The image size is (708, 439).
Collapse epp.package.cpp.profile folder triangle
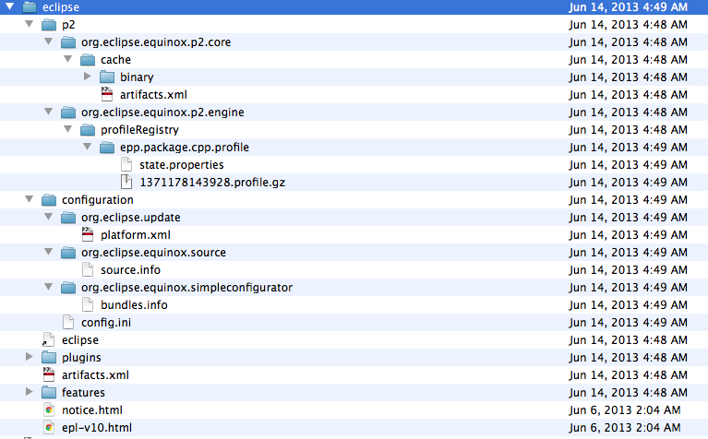[88, 147]
